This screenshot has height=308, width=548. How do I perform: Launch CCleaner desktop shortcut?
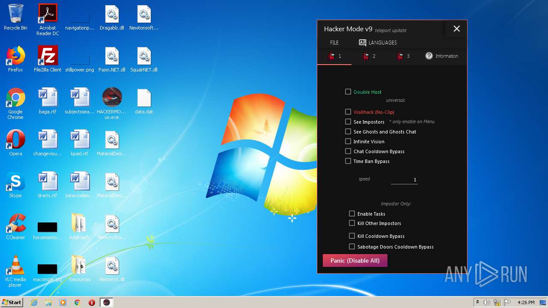tap(15, 227)
